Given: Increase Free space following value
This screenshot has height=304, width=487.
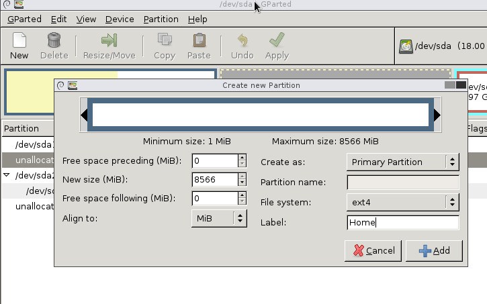Looking at the screenshot, I should 242,195.
